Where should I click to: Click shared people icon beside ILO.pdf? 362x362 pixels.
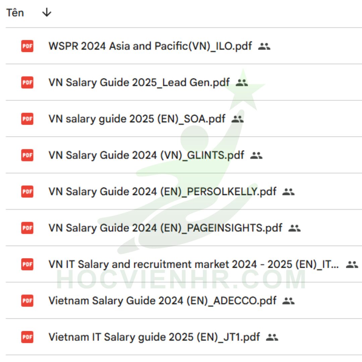(264, 46)
